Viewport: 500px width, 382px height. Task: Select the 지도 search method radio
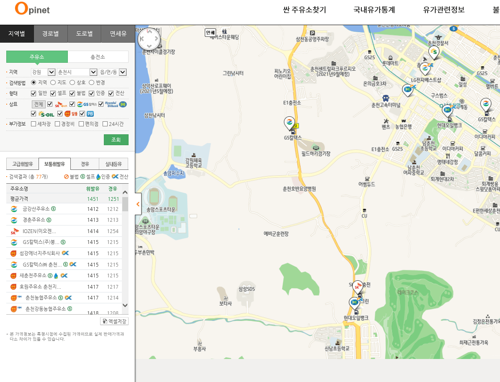point(53,82)
